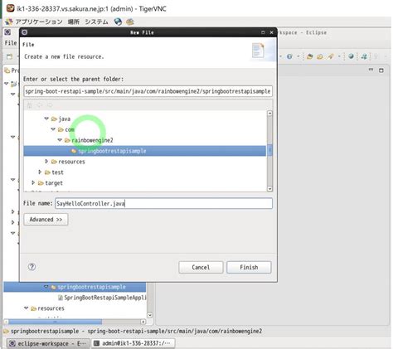Viewport: 393px width, 349px height.
Task: Select the resources folder in dialog tree
Action: (71, 162)
